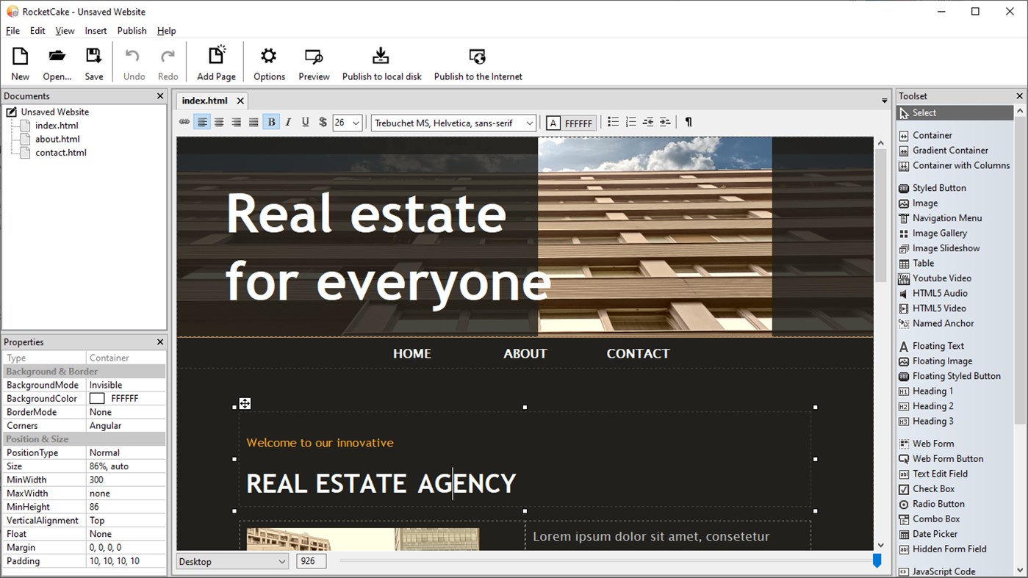
Task: Open the website Preview
Action: tap(314, 62)
